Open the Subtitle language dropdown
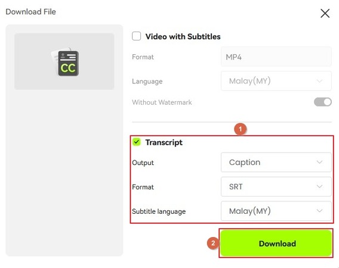Screen dimensions: 339x268 coord(276,211)
